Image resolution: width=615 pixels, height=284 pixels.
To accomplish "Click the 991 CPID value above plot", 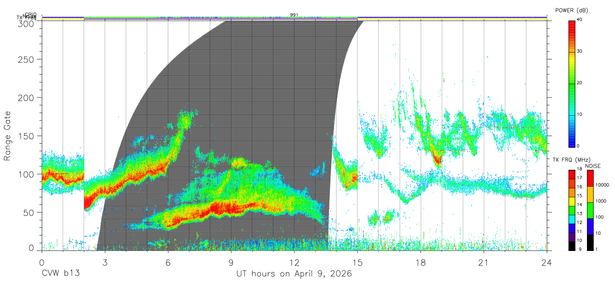I will point(294,15).
